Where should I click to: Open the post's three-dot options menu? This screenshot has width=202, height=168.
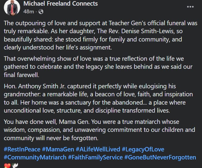(190, 7)
